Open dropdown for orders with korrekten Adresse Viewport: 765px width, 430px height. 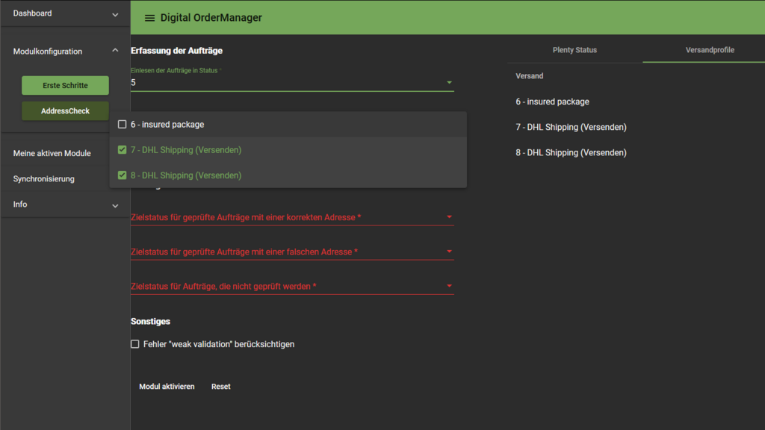click(x=449, y=217)
